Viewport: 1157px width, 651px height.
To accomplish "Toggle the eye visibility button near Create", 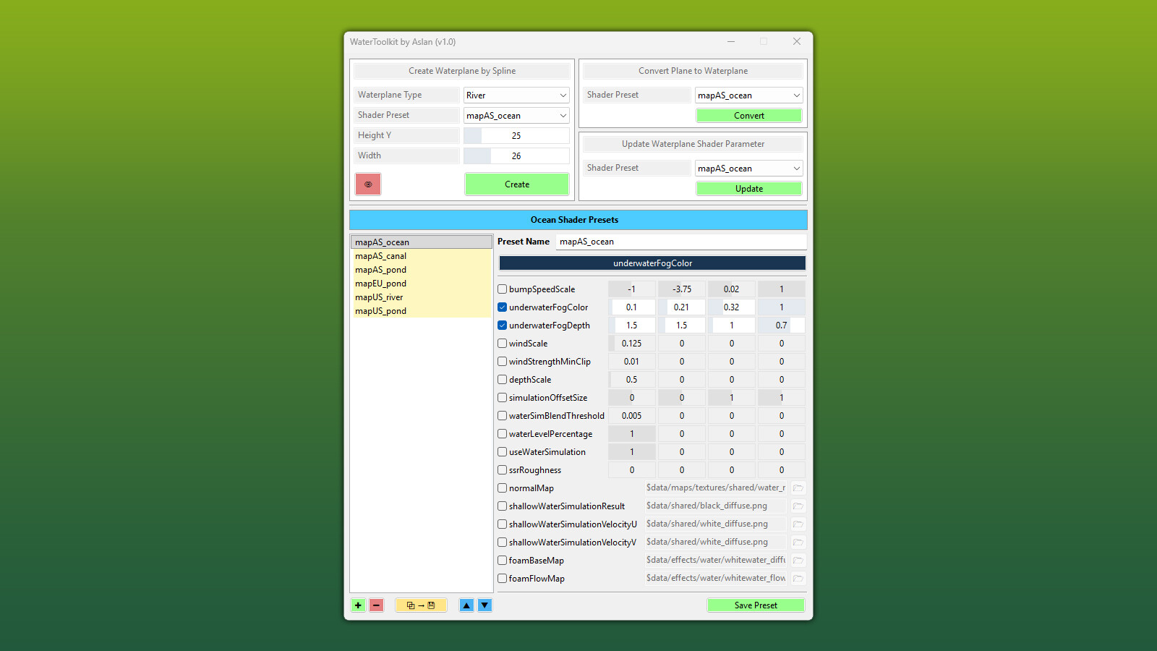I will tap(368, 184).
